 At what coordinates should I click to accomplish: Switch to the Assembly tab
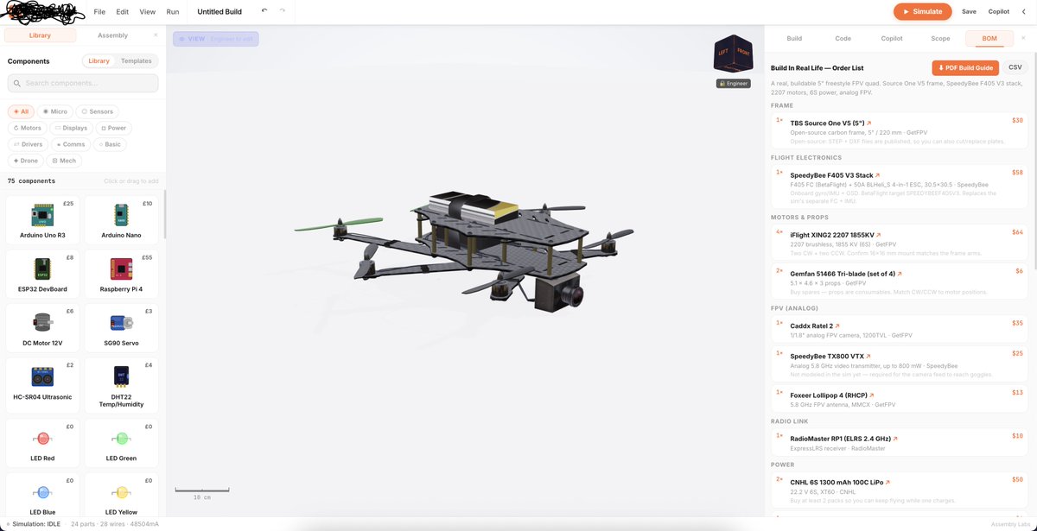(113, 35)
